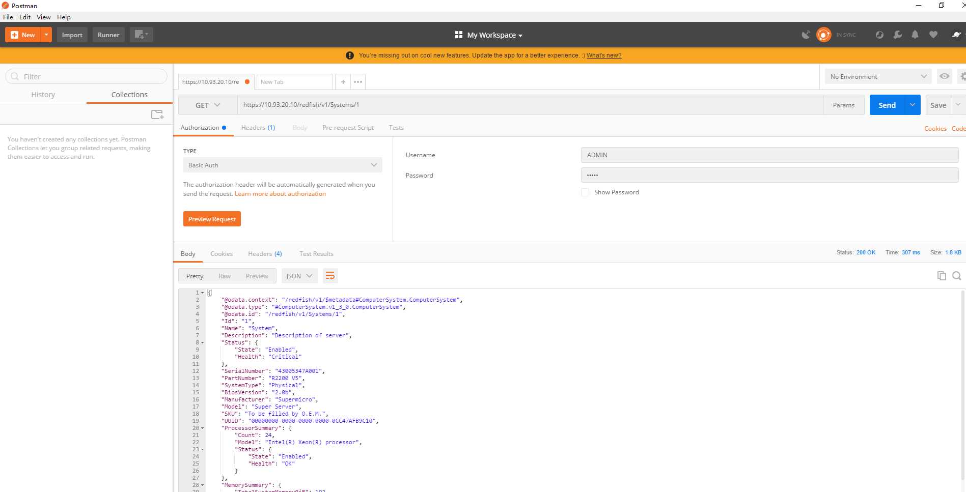Select the New Tab request tab
This screenshot has width=966, height=492.
(x=294, y=82)
